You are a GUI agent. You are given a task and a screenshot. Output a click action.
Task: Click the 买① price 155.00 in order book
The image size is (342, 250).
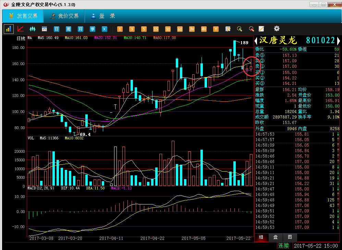(290, 73)
